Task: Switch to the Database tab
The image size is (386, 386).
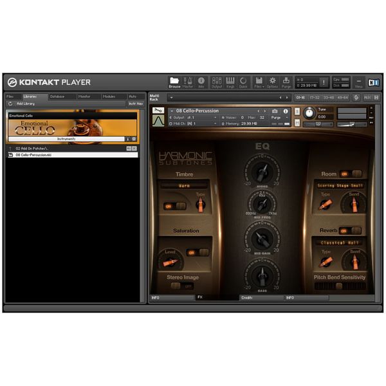Action: 57,96
